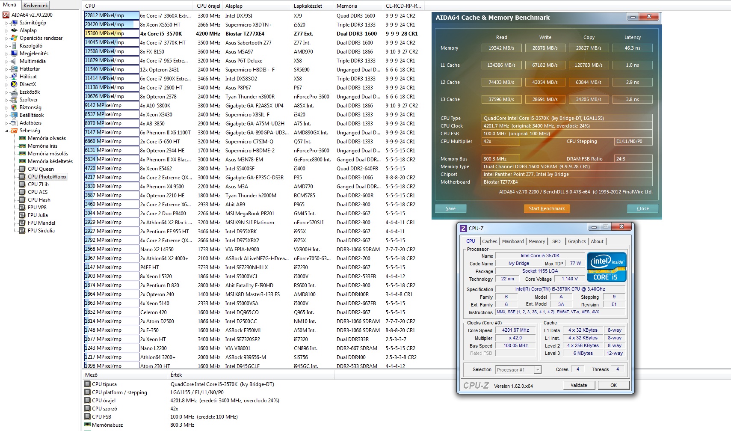Viewport: 731px width, 431px height.
Task: Open the About tab in CPU-Z
Action: 597,241
